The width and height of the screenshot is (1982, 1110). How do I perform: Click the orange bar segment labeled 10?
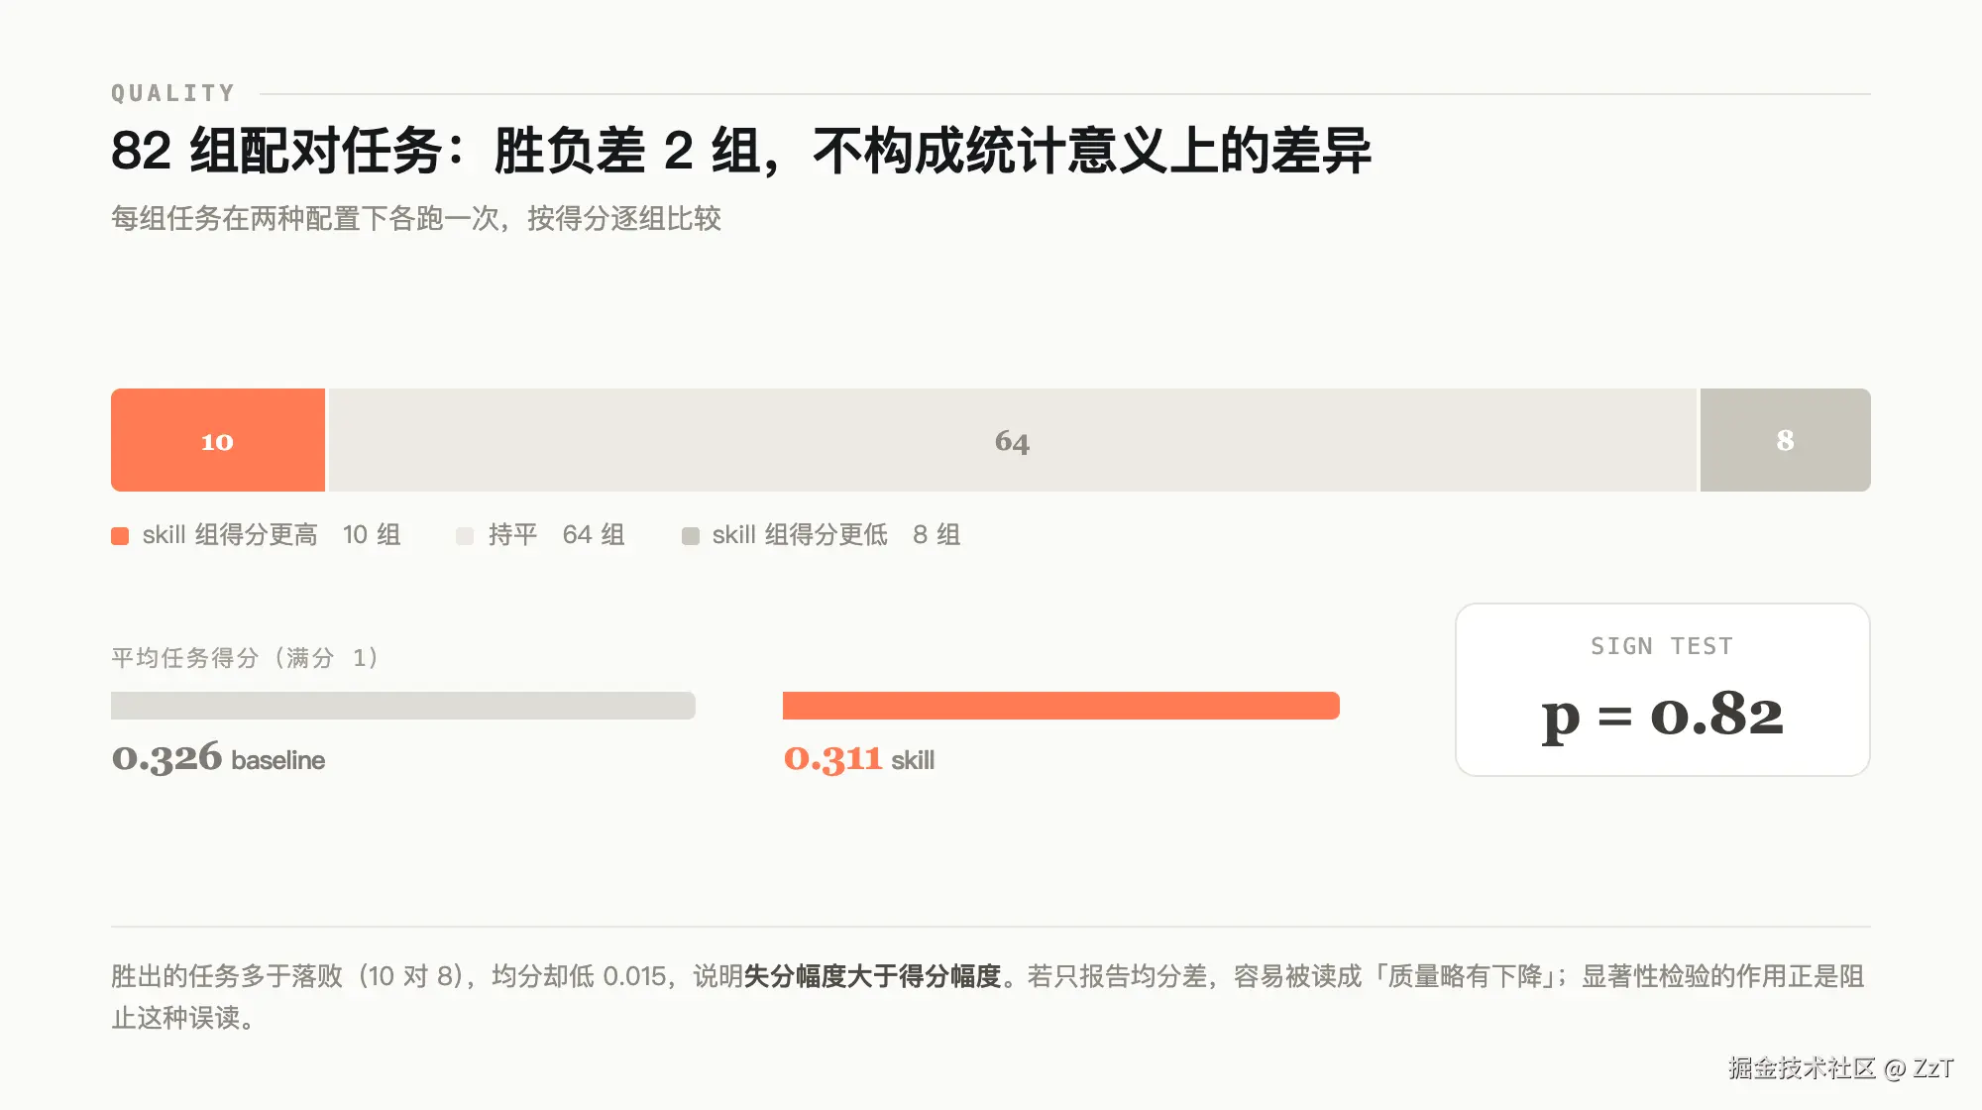click(x=218, y=440)
